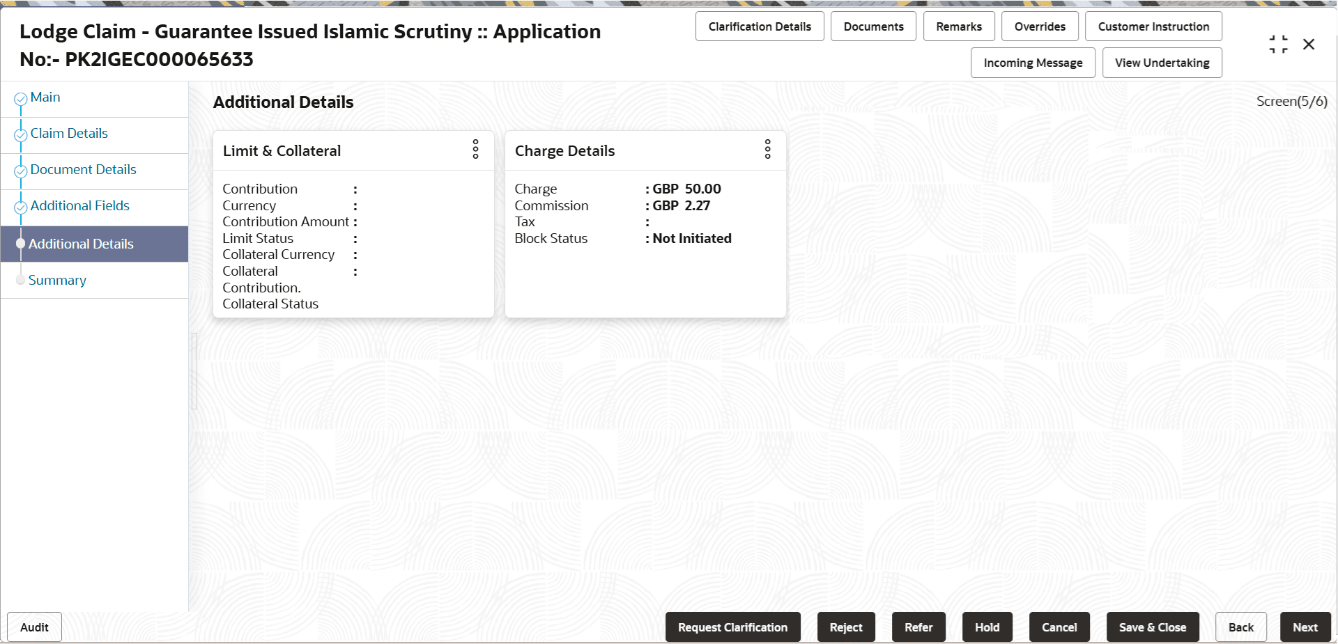This screenshot has width=1338, height=644.
Task: Click the Audit button at bottom left
Action: (33, 627)
